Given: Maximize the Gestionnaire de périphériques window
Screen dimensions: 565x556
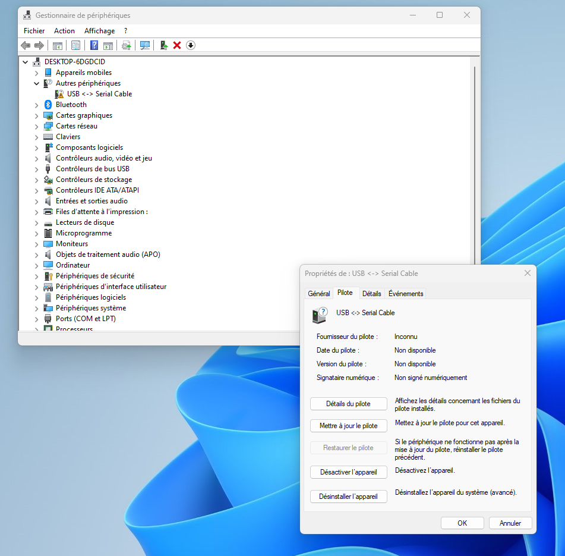Looking at the screenshot, I should click(x=440, y=15).
